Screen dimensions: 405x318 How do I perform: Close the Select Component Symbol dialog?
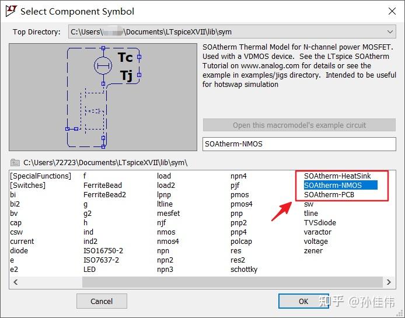[x=392, y=11]
